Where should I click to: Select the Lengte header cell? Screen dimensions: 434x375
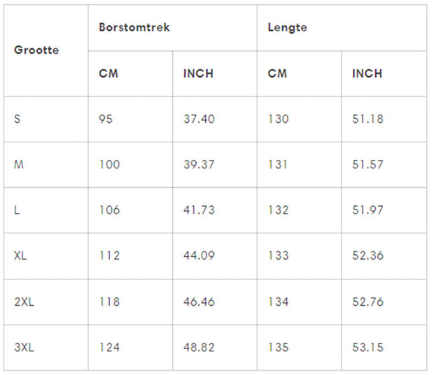click(x=288, y=28)
